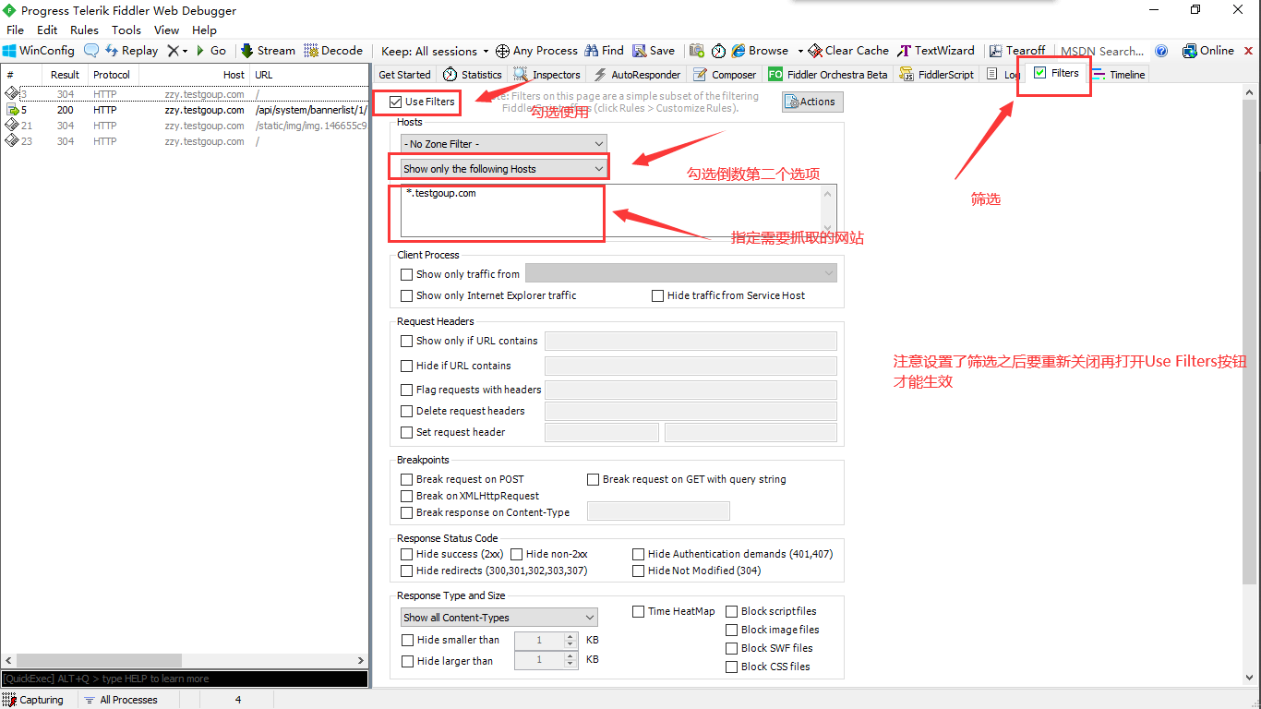Toggle the Use Filters checkbox
The height and width of the screenshot is (709, 1261).
pyautogui.click(x=396, y=102)
